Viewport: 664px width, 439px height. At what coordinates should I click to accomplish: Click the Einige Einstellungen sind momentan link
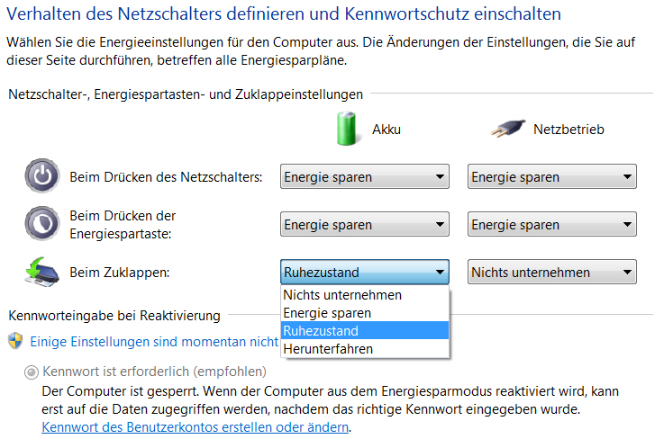click(x=154, y=342)
